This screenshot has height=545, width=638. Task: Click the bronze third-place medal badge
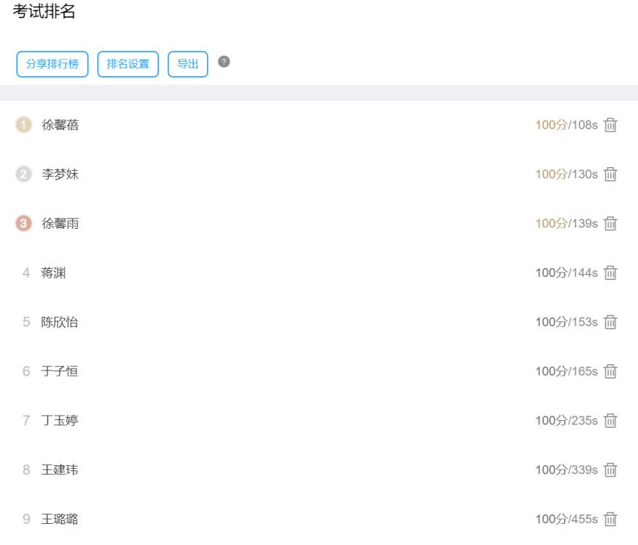[x=24, y=224]
